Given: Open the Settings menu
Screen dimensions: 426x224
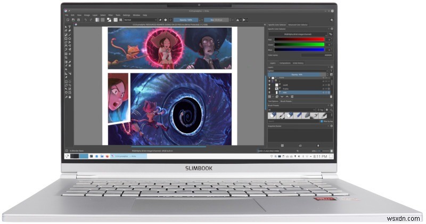Looking at the screenshot, I should (126, 15).
